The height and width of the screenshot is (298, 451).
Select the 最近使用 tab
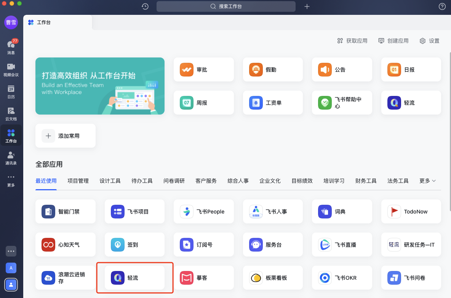(46, 181)
